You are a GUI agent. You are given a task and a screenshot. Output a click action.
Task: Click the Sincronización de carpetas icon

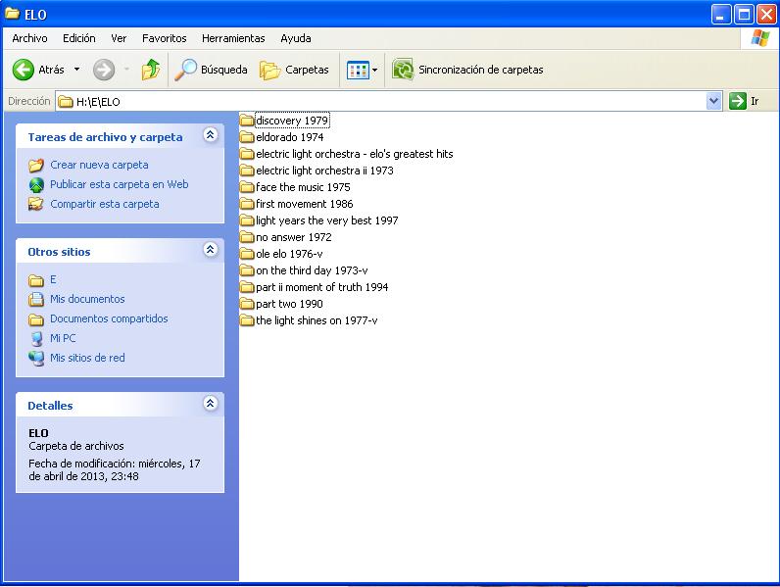(x=403, y=70)
